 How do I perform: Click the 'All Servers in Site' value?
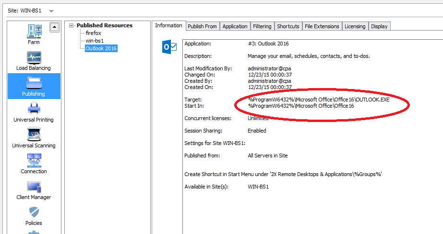(267, 156)
